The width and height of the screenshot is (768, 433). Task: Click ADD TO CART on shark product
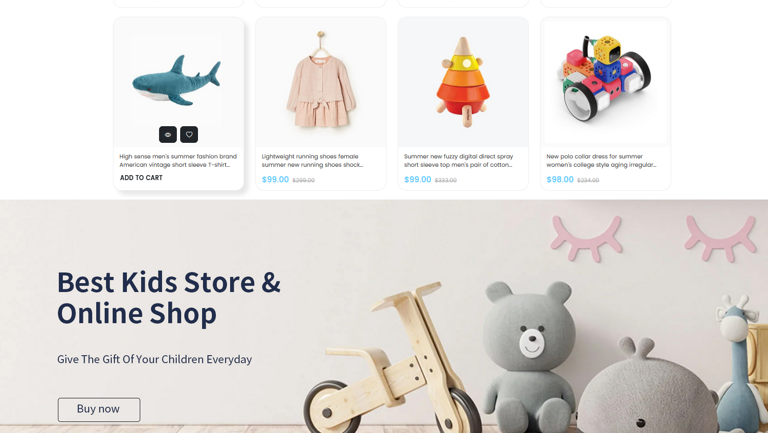[141, 178]
